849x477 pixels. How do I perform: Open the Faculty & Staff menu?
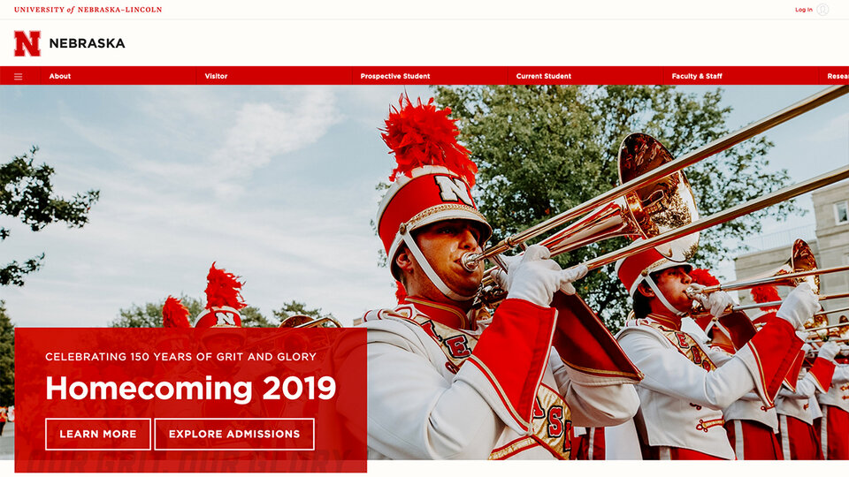pyautogui.click(x=697, y=76)
